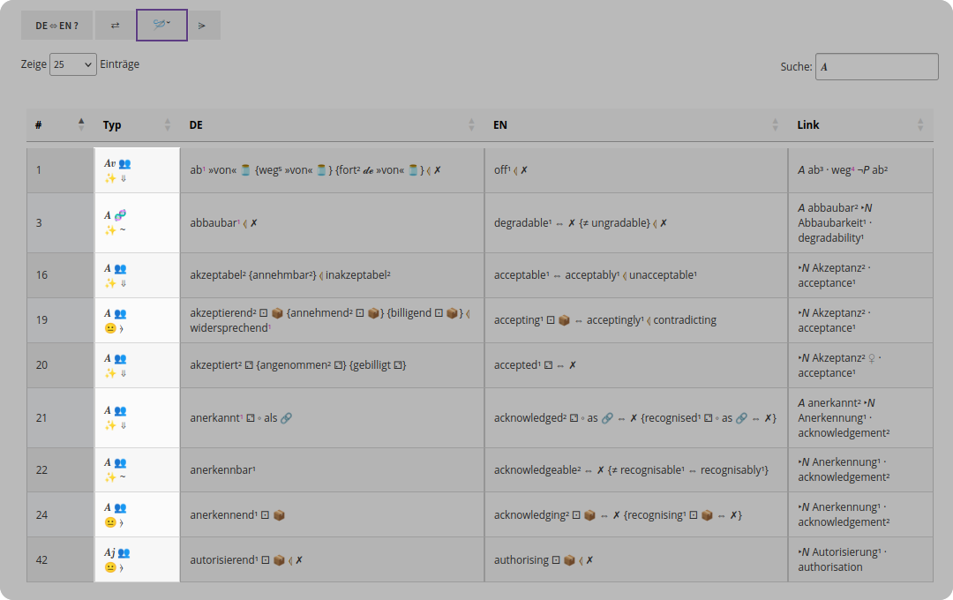Screen dimensions: 953x600
Task: Sort by the Link column header
Action: tap(860, 124)
